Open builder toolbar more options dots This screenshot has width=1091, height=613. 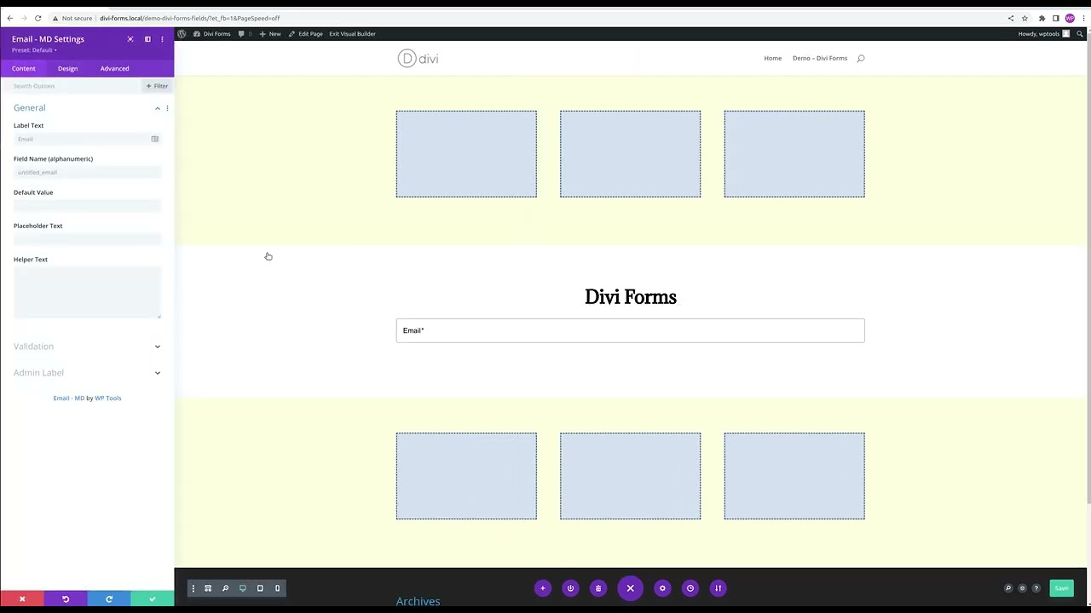coord(193,588)
